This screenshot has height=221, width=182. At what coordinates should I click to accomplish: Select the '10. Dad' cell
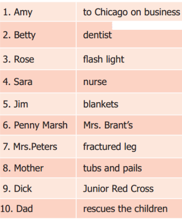[38, 208]
